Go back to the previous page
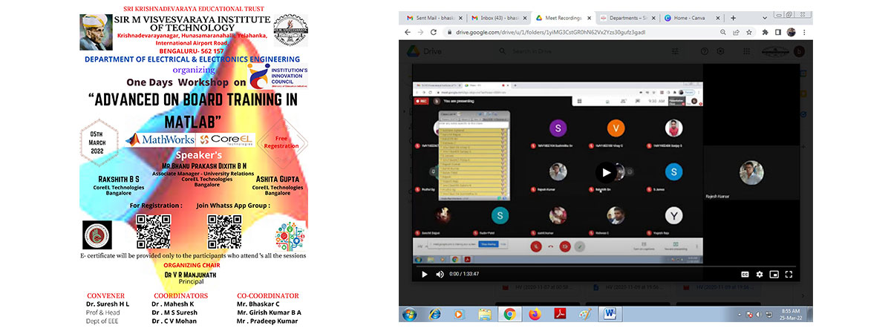 [x=408, y=32]
